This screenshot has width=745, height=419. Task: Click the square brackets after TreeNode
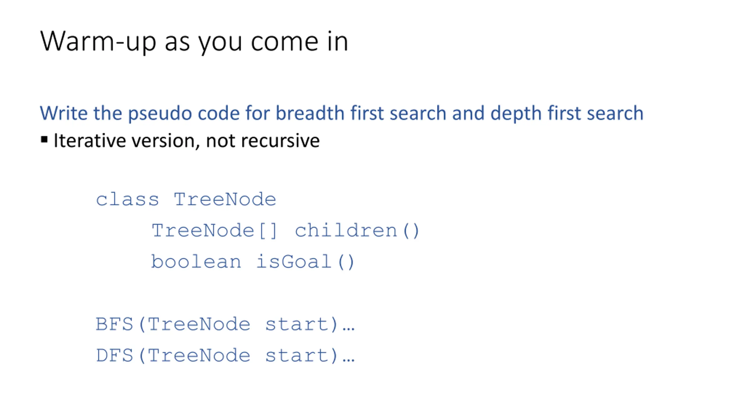[x=268, y=231]
